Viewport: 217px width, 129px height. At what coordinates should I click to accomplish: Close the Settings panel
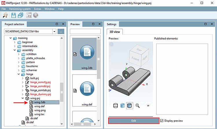point(212,24)
